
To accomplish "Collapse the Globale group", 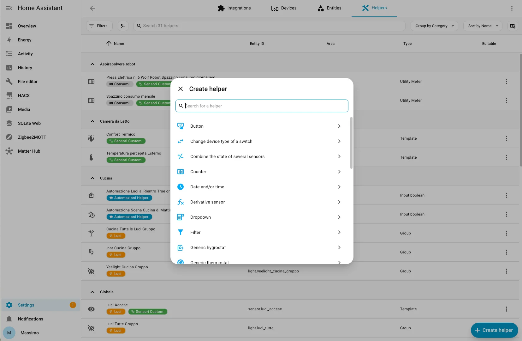I will (x=92, y=292).
